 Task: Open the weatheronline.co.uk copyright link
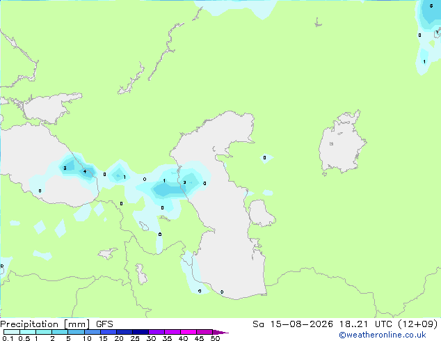click(x=383, y=335)
